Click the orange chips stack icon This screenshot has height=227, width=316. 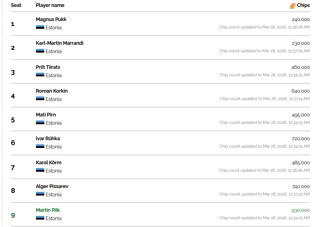tap(292, 6)
